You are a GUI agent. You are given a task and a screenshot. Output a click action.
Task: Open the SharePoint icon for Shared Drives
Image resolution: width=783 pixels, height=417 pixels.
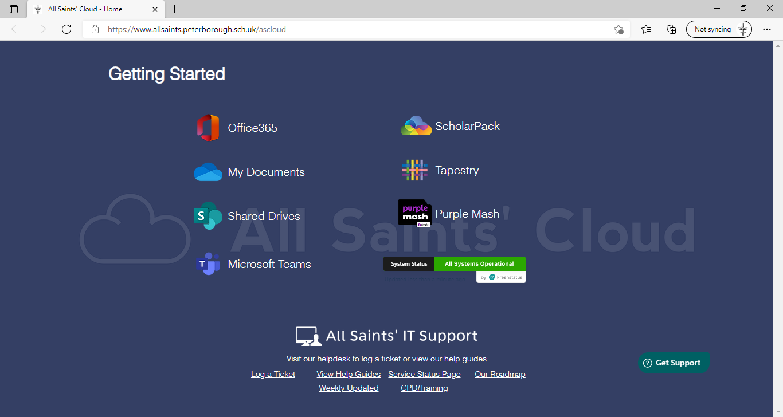point(208,216)
